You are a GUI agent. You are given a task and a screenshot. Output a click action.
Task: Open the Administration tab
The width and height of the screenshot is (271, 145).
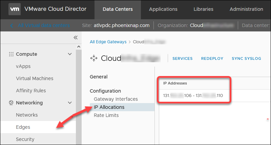[x=246, y=9]
